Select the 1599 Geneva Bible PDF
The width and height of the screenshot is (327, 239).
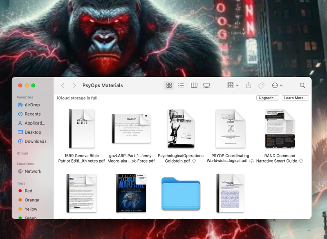(82, 129)
